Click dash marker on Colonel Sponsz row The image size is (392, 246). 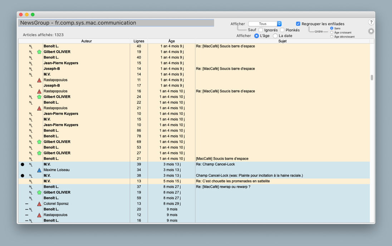(x=27, y=204)
